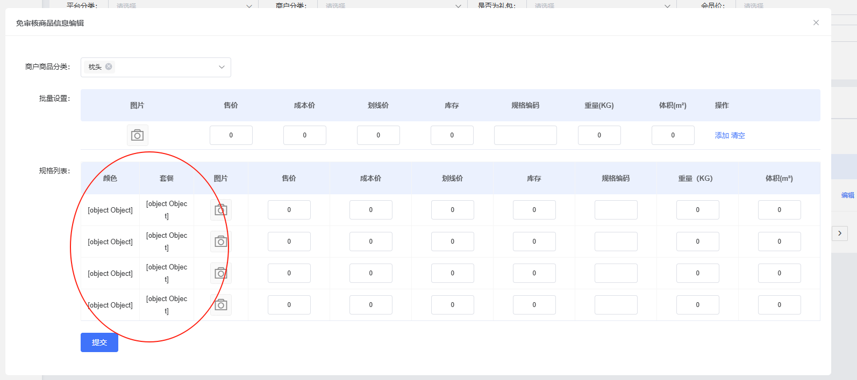The height and width of the screenshot is (380, 857).
Task: Click the 清空 link in batch settings
Action: click(738, 135)
